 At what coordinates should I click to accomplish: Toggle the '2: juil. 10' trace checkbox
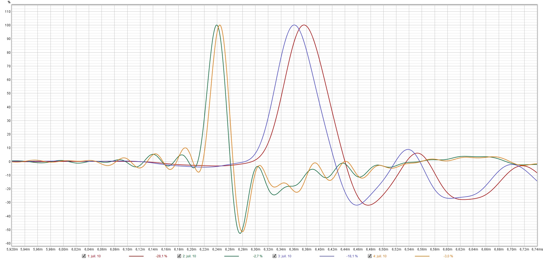[179, 256]
